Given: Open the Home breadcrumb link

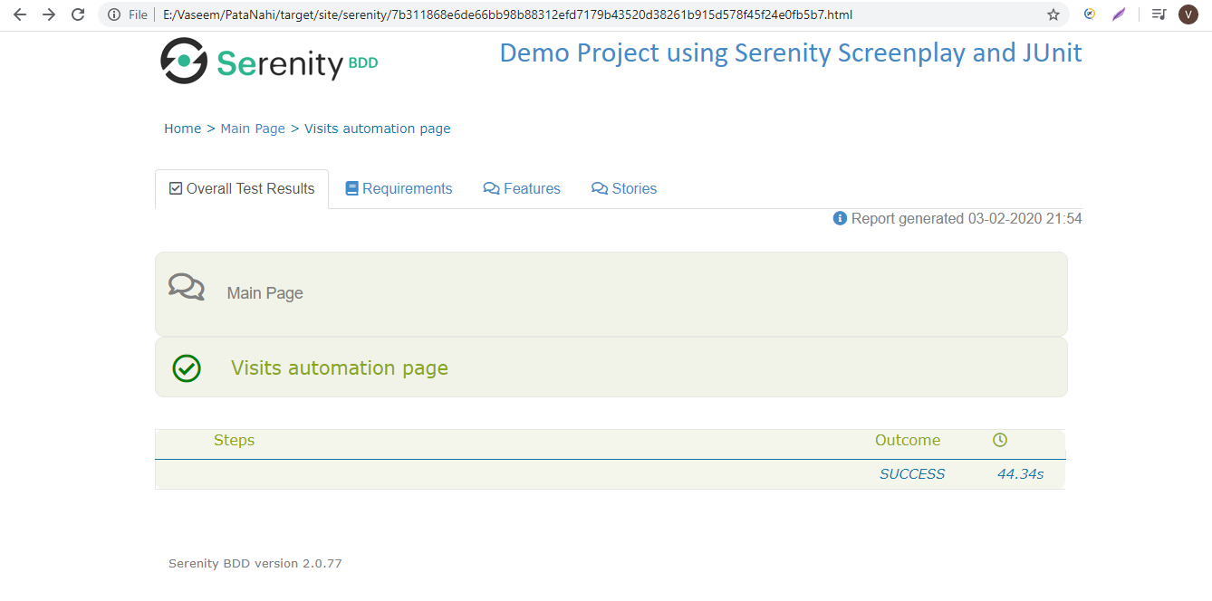Looking at the screenshot, I should click(182, 128).
